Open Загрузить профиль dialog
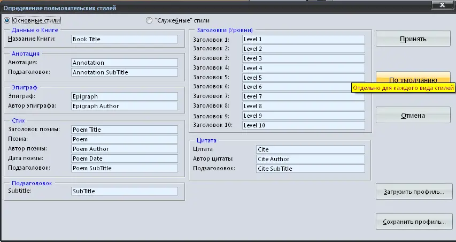 pyautogui.click(x=414, y=192)
